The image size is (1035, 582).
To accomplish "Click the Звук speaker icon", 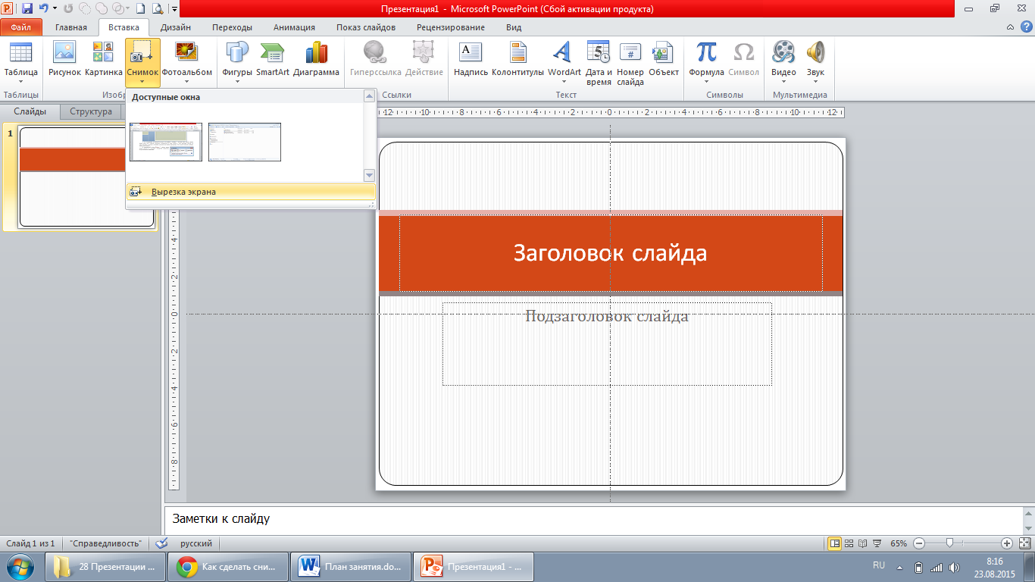I will pos(815,52).
